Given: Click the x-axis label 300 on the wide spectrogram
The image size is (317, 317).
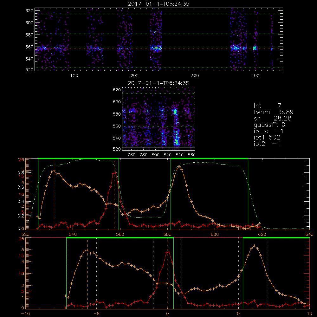Looking at the screenshot, I should click(x=195, y=76).
